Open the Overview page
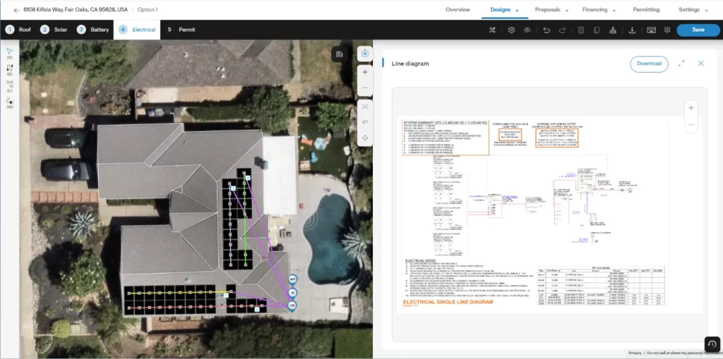This screenshot has height=359, width=723. tap(458, 10)
